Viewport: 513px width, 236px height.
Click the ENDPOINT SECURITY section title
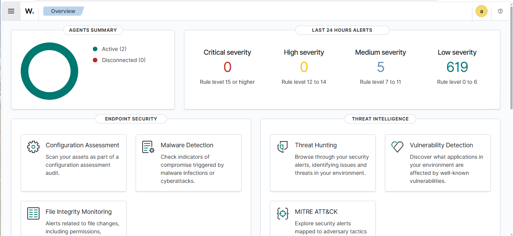click(x=131, y=119)
